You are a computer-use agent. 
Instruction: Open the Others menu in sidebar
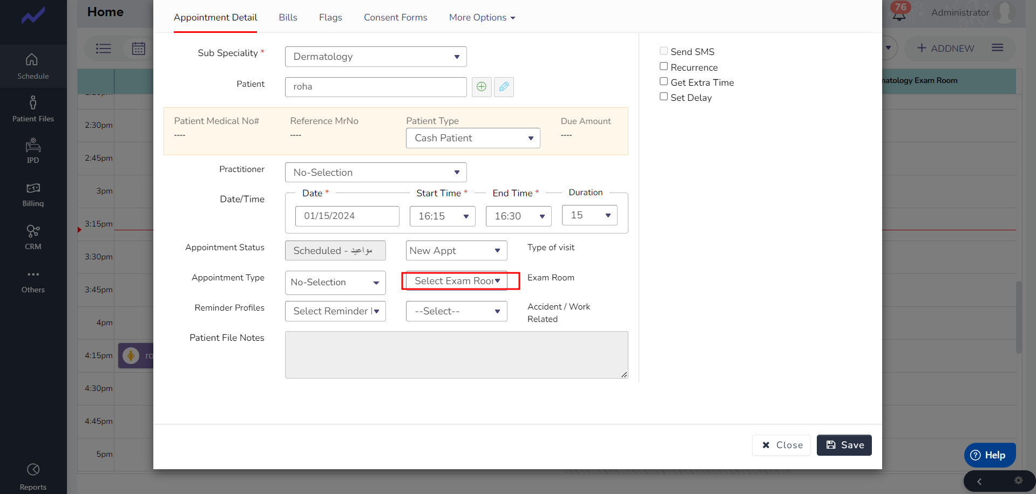33,282
